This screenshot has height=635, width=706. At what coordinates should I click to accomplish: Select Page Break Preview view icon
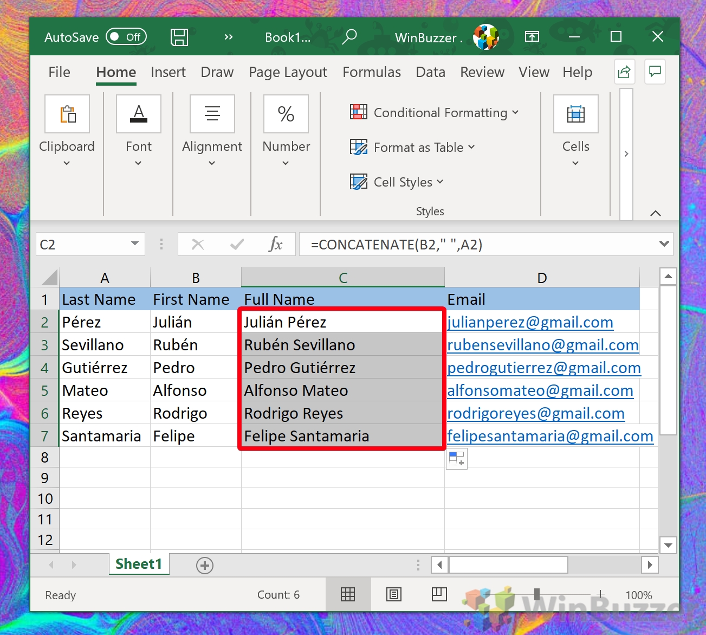pos(439,595)
